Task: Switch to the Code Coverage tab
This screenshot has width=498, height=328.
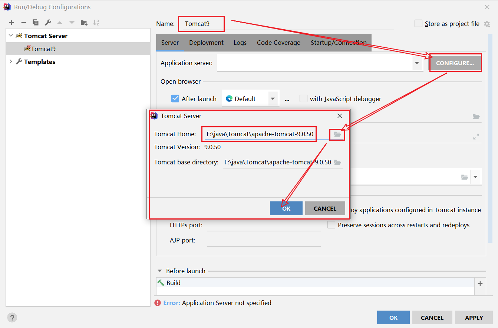Action: 278,43
